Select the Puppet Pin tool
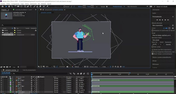176x94 pixels. coord(47,7)
